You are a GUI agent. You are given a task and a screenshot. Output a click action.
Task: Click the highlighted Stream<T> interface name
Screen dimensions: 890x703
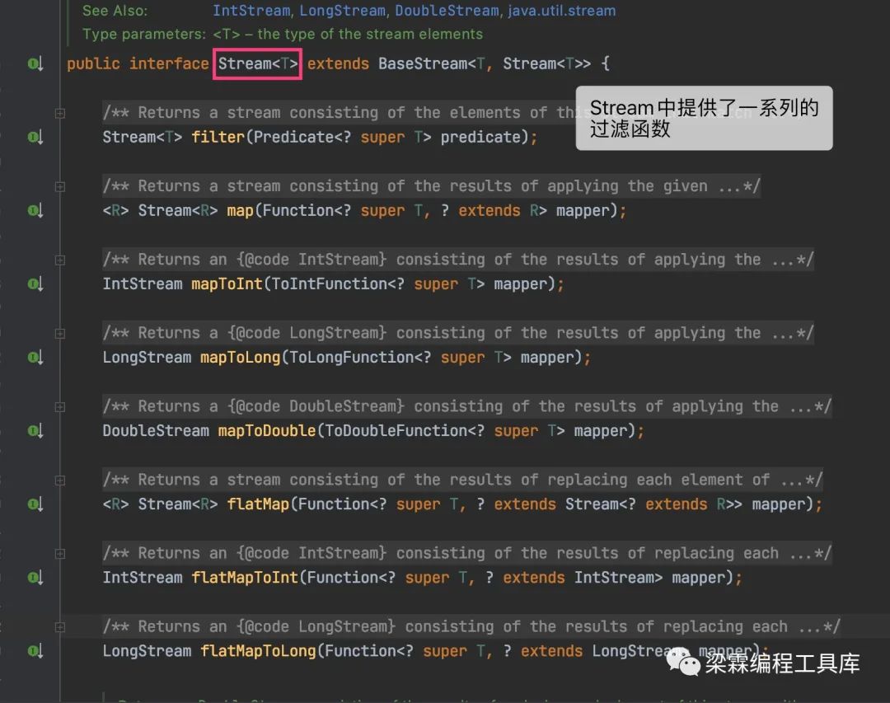click(258, 63)
